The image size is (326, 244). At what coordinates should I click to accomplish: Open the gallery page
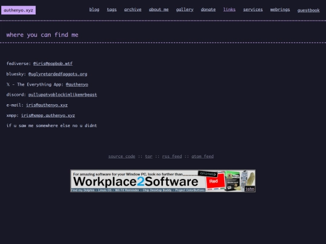pyautogui.click(x=185, y=10)
